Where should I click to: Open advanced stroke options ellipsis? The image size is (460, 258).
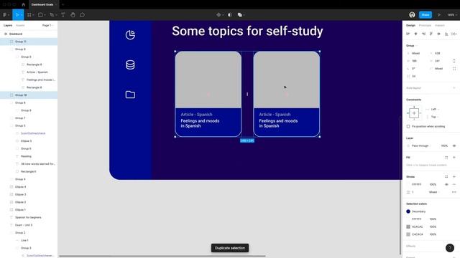tap(454, 192)
